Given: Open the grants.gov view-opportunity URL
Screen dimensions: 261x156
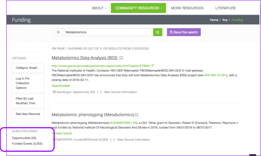Looking at the screenshot, I should tap(101, 66).
